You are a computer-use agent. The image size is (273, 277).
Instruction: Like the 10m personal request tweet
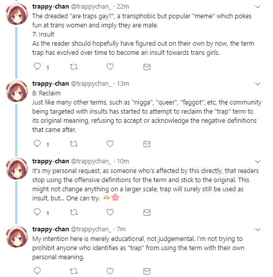coord(110,212)
